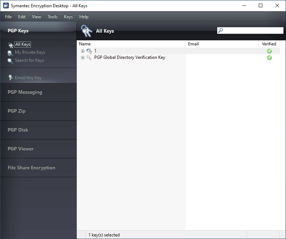Select the key row named 1
Viewport: 286px width, 239px height.
click(x=178, y=51)
